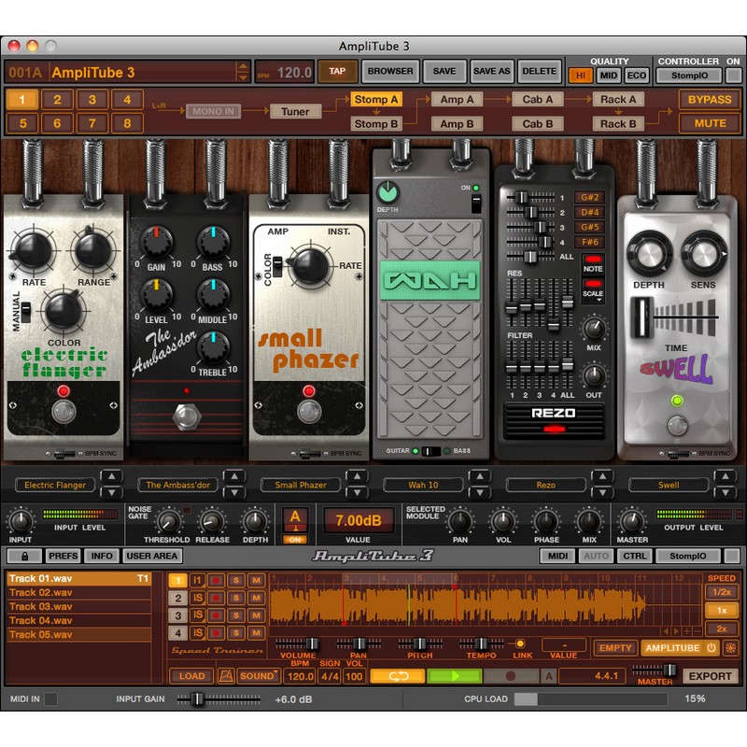This screenshot has width=747, height=747.
Task: Click down arrow beside Small Phazer slot
Action: click(x=357, y=492)
